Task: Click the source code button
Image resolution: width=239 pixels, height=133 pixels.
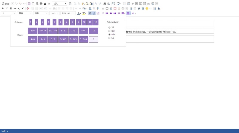Action: [5, 4]
